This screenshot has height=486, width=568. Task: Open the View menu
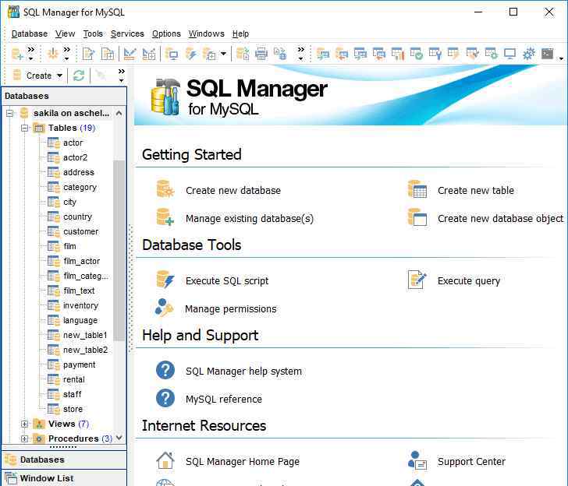pos(66,33)
